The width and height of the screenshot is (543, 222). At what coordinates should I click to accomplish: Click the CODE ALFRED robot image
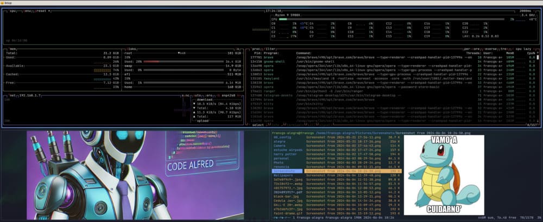135,175
